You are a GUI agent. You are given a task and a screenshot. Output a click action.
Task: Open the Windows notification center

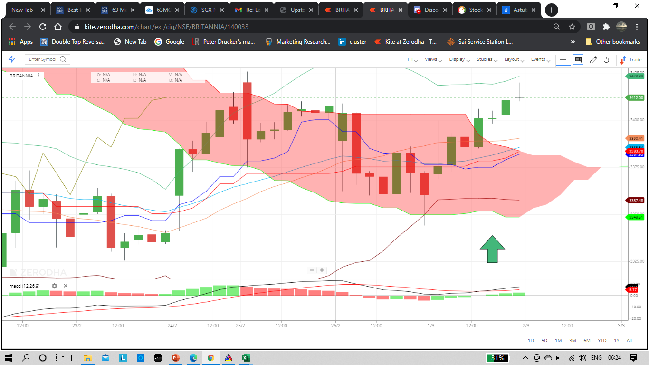point(633,358)
